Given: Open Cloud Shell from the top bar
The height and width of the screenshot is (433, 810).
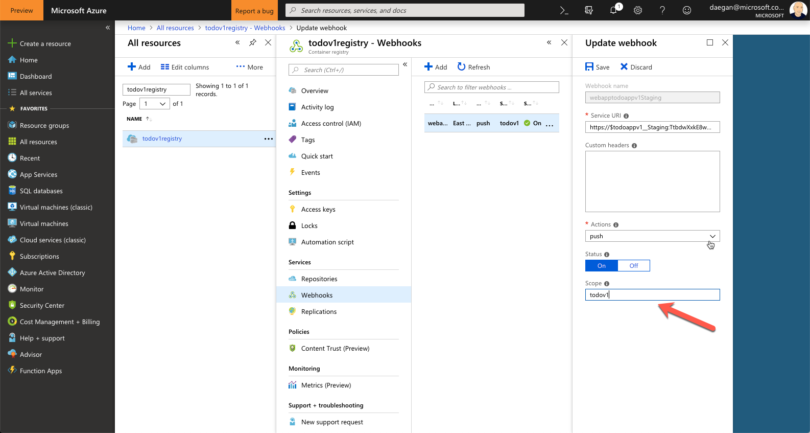Looking at the screenshot, I should pos(564,10).
